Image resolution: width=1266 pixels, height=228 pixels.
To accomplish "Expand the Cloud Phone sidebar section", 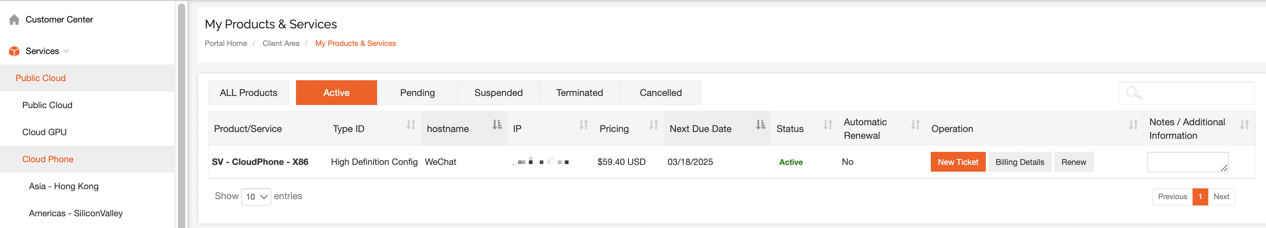I will [x=48, y=159].
